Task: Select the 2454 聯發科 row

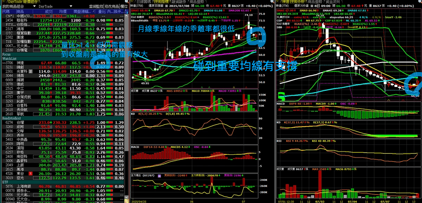Action: 63,20
